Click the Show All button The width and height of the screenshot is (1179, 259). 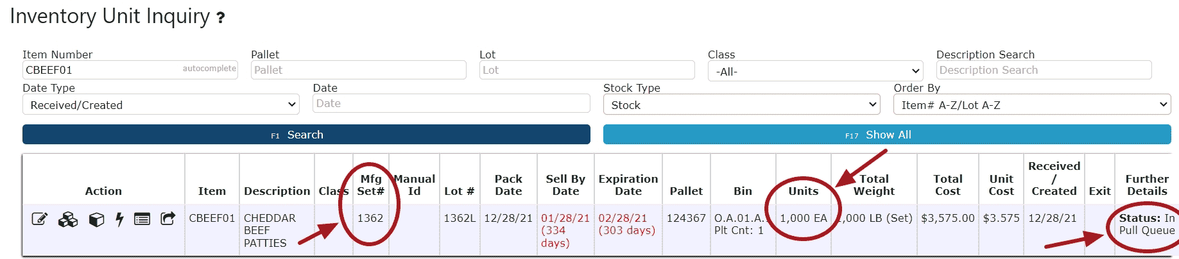[887, 135]
